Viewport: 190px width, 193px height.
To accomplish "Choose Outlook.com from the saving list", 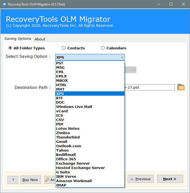I will (90, 146).
